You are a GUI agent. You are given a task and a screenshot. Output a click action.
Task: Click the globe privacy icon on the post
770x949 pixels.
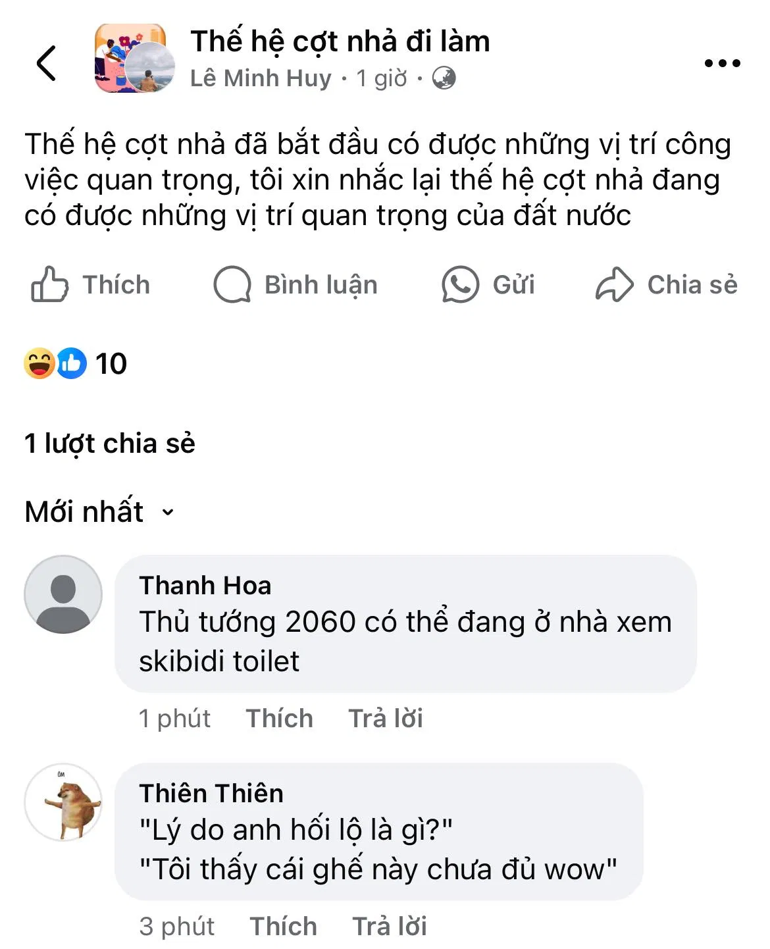click(x=445, y=79)
